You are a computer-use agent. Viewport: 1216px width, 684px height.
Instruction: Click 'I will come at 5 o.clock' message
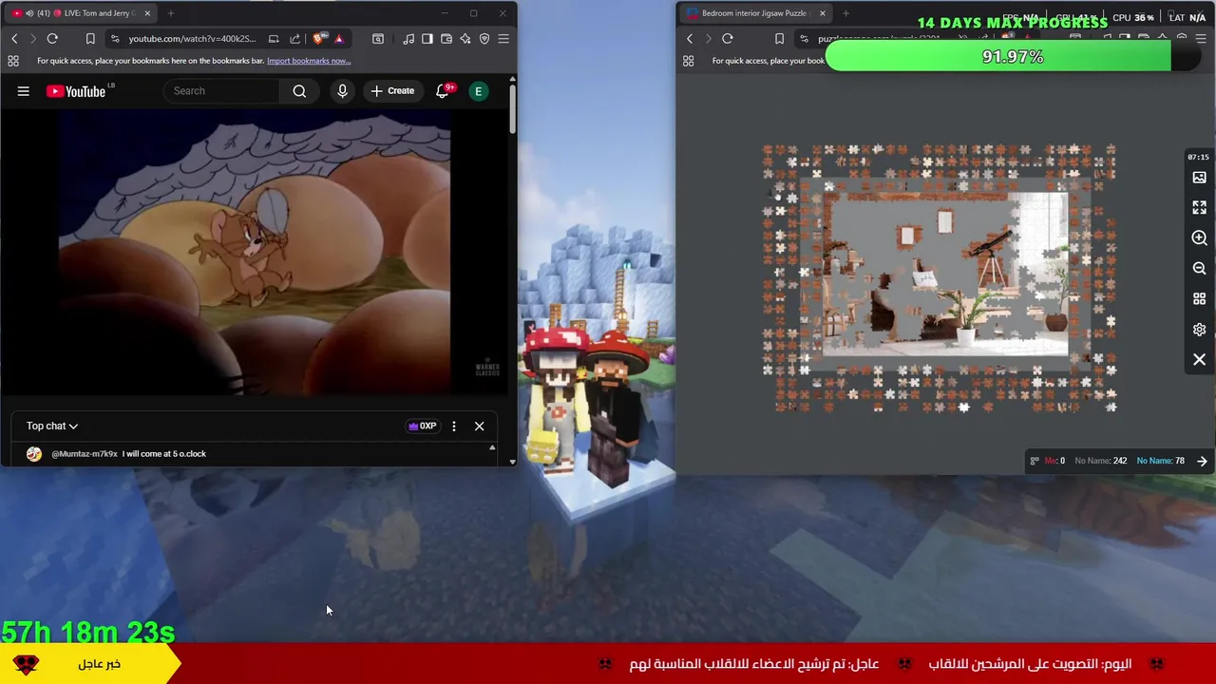point(164,454)
